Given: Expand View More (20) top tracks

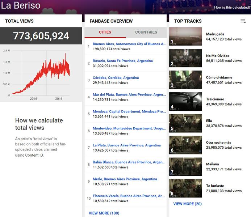Looking at the screenshot, I should click(187, 204).
